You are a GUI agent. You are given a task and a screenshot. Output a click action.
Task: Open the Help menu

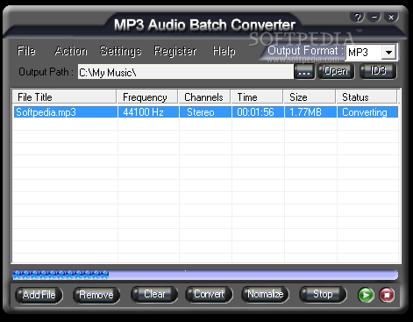tap(224, 51)
